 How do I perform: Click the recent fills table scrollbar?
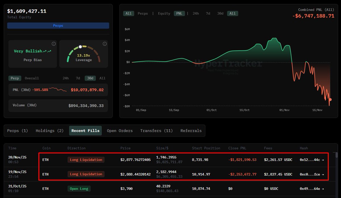coord(337,155)
